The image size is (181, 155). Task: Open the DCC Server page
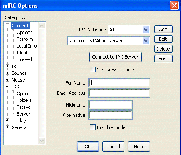point(23,114)
